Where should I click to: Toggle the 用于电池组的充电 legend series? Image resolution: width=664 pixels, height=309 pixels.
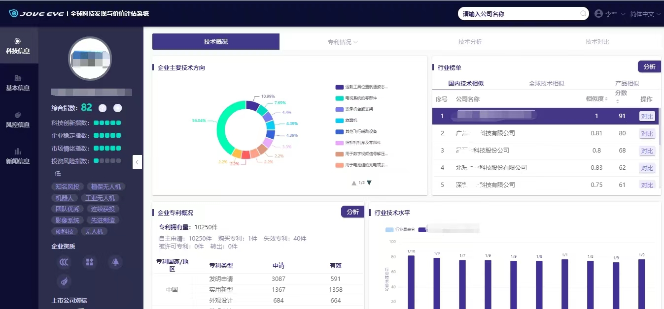pyautogui.click(x=361, y=165)
